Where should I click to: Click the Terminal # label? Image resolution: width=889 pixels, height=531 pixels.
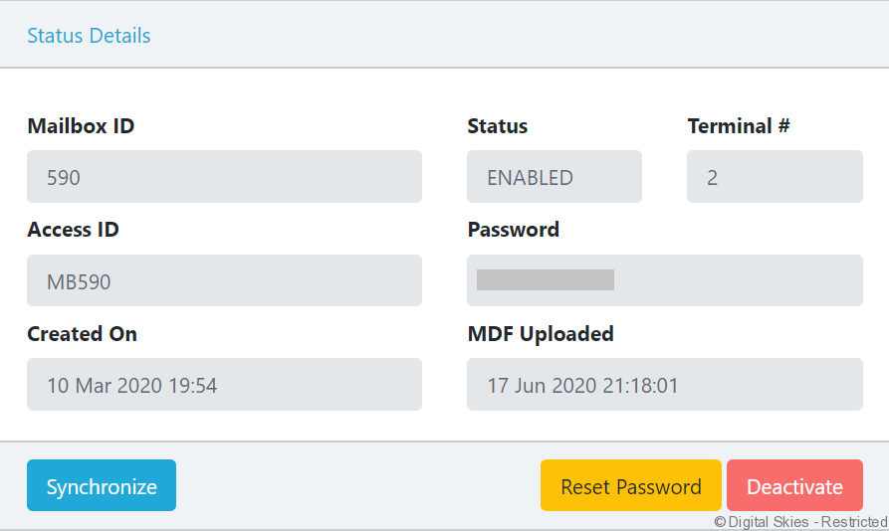tap(739, 126)
